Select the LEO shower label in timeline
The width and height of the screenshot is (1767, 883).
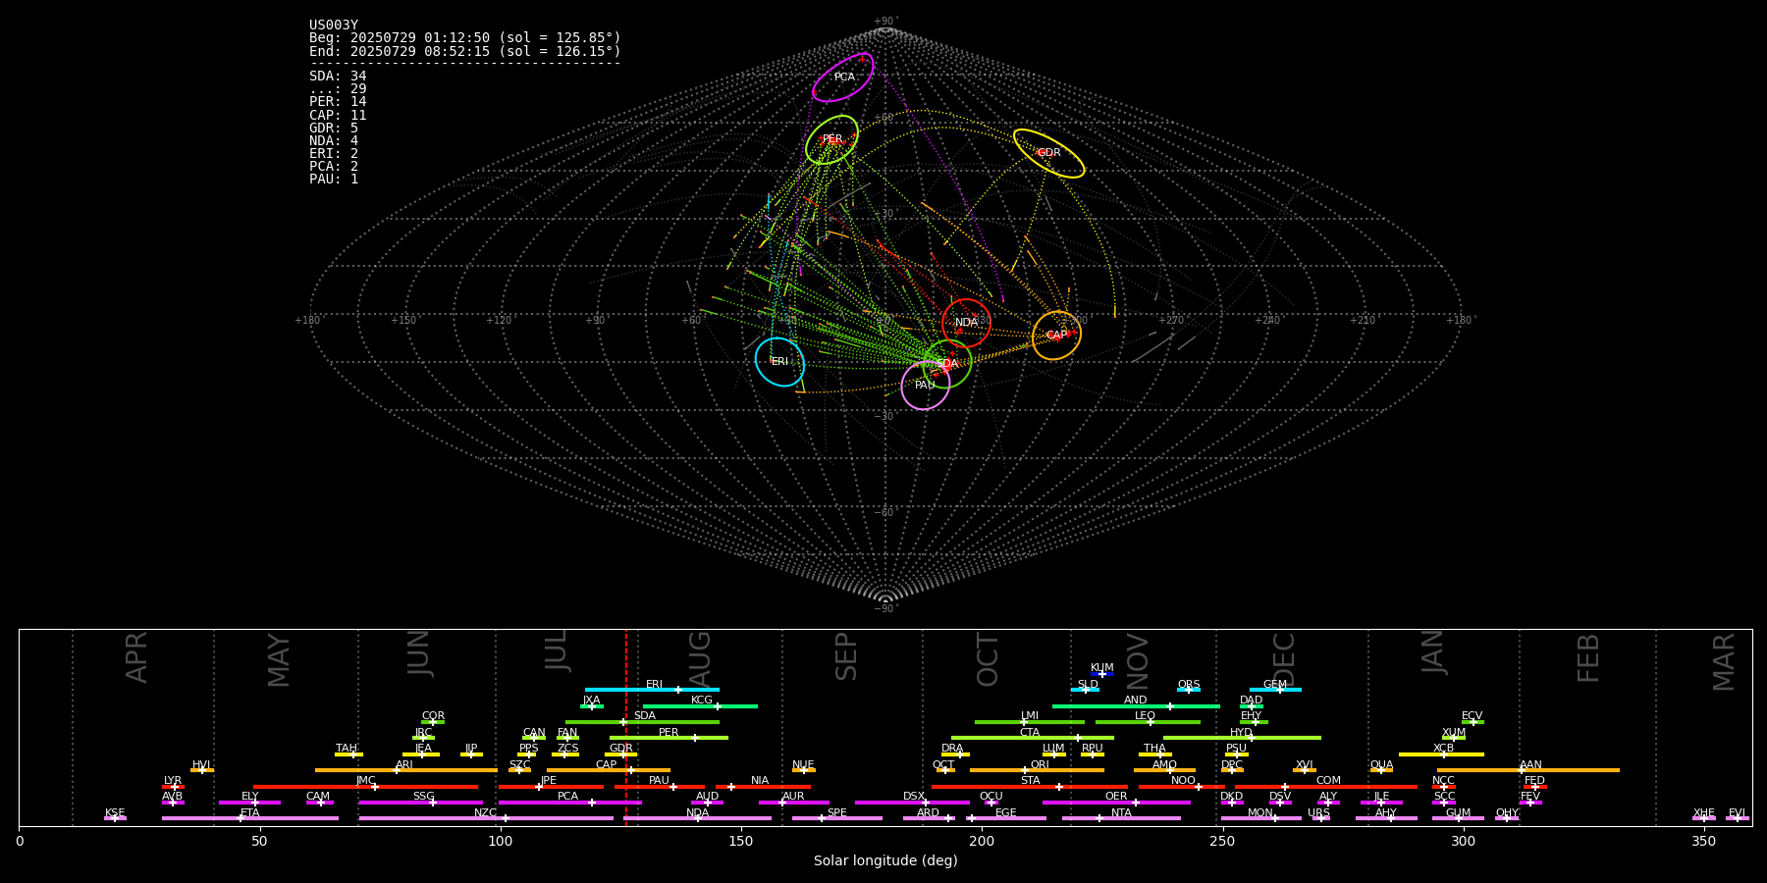(x=1145, y=716)
